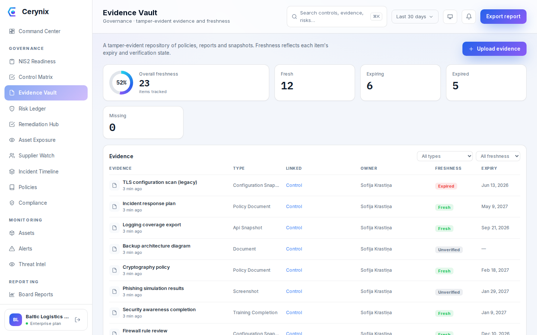Viewport: 537px width, 335px height.
Task: Click the BL organization avatar
Action: pos(16,320)
